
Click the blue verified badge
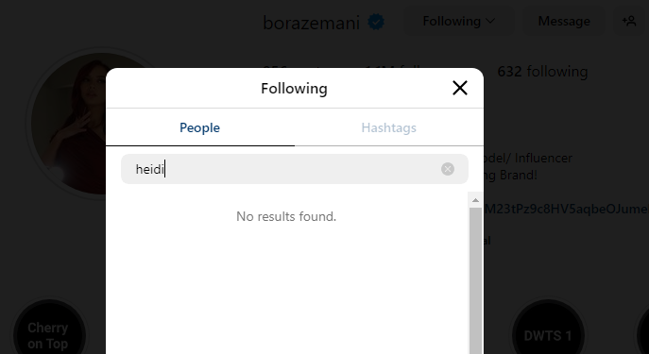[x=376, y=22]
